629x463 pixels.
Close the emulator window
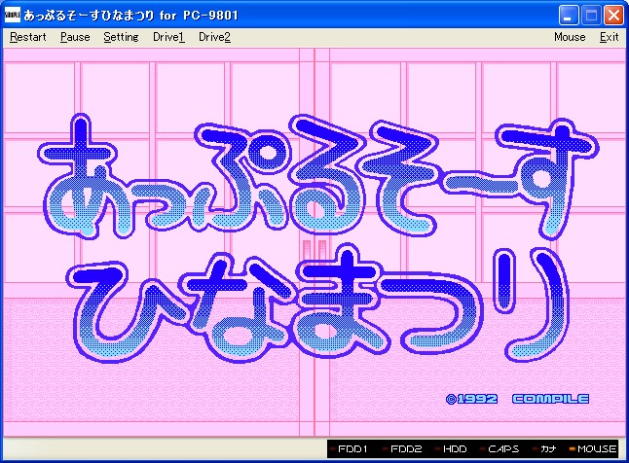[613, 16]
